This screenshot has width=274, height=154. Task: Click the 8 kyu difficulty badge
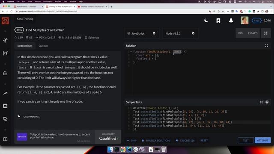click(19, 30)
